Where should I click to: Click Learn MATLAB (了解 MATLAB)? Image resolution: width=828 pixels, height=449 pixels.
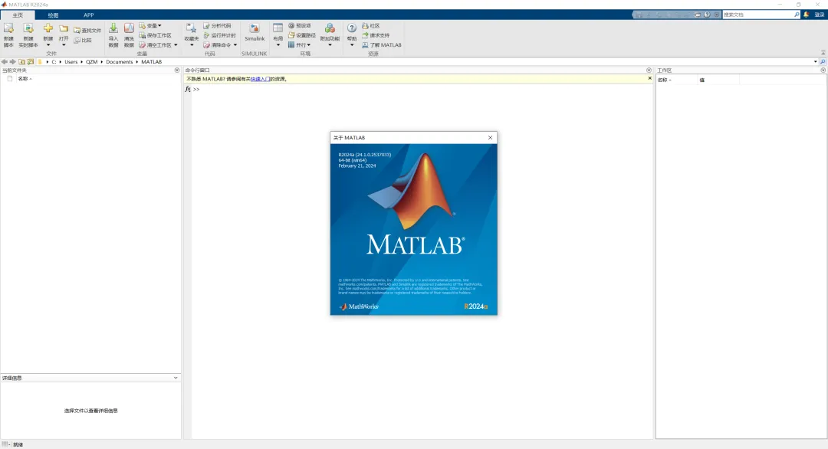381,45
